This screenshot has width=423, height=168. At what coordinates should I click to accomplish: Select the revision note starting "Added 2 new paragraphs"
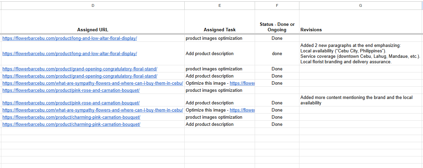tap(360, 54)
